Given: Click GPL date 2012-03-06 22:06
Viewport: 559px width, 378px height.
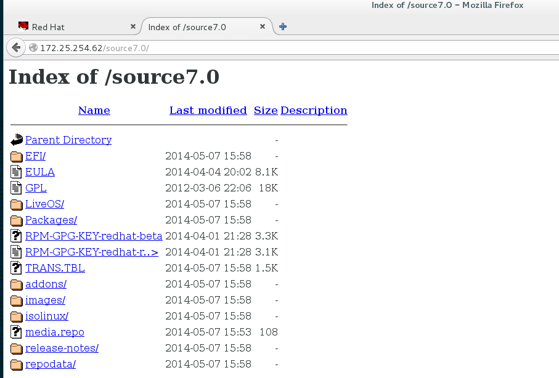Looking at the screenshot, I should 208,188.
